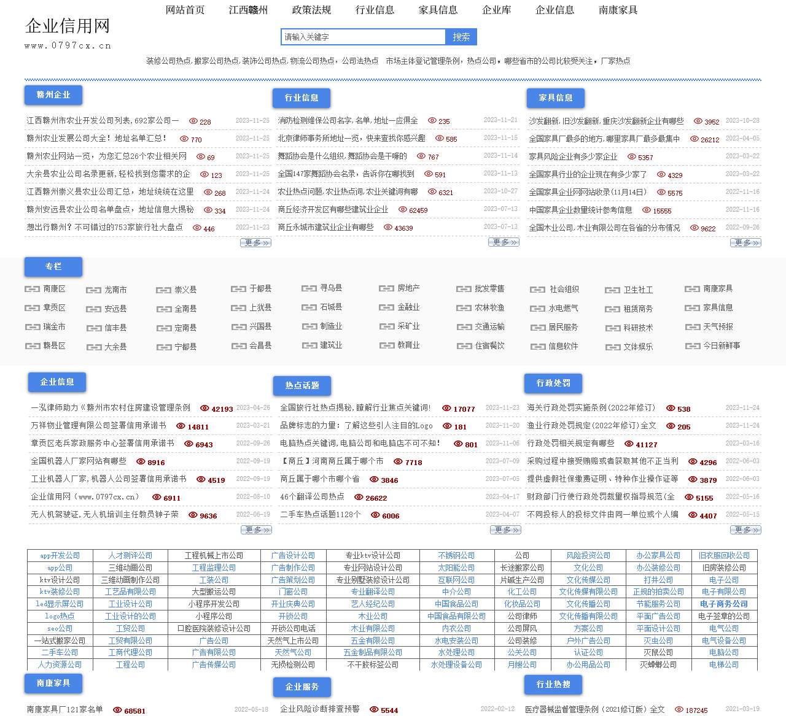Click the link icon next to 卫生社工
The image size is (786, 716).
pyautogui.click(x=612, y=290)
